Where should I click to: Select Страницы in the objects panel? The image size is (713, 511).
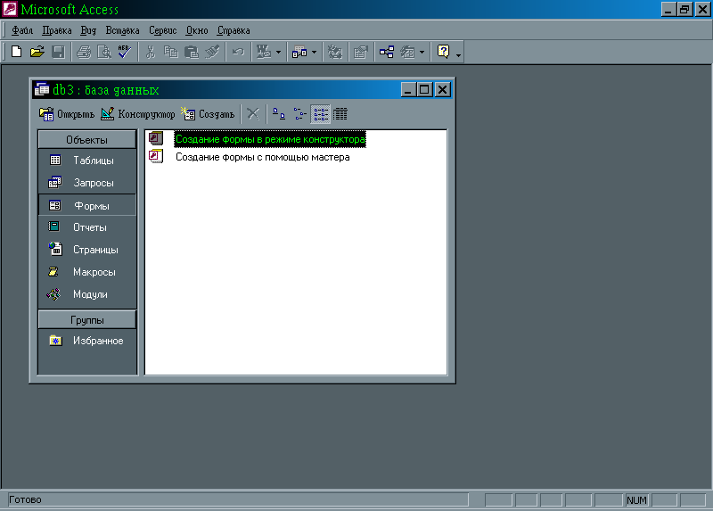pyautogui.click(x=86, y=250)
